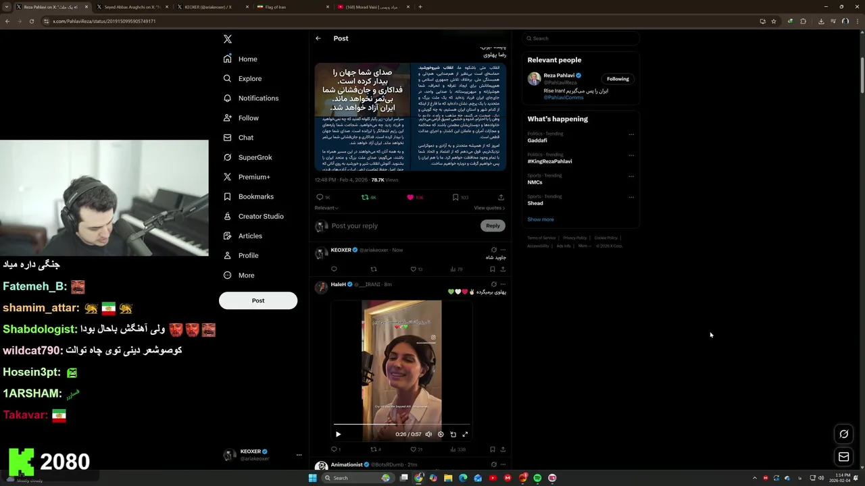Repost HaleH's reply with 4 reposts

pos(373,449)
